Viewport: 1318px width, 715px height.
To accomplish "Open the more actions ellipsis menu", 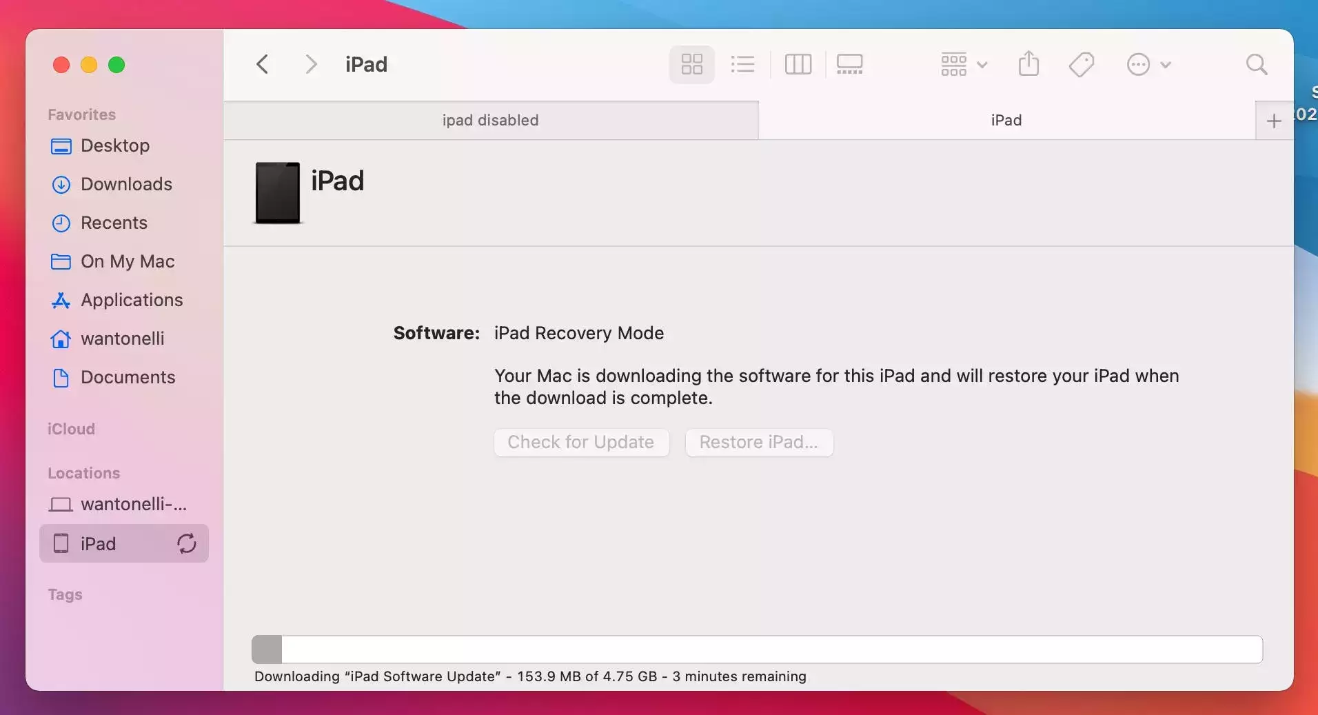I will [x=1148, y=65].
